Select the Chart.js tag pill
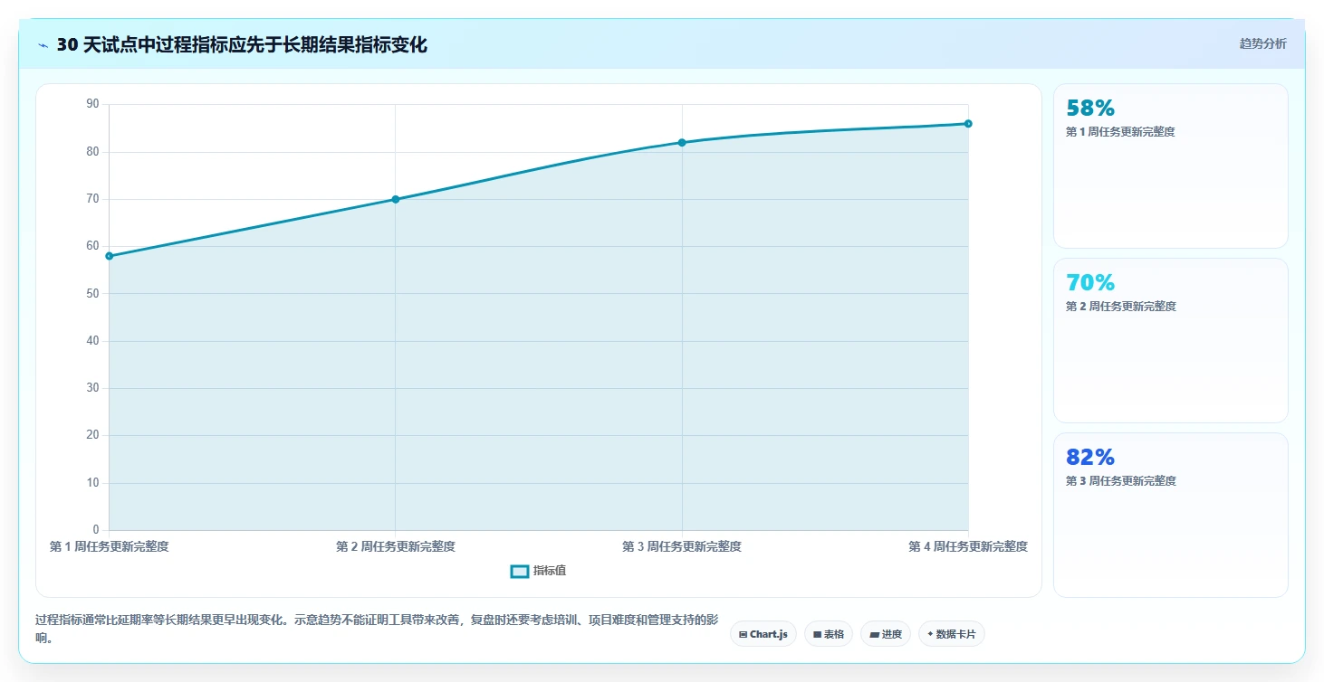 click(763, 634)
